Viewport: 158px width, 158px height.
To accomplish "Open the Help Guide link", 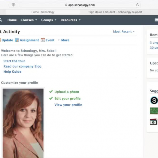I will point(12,72).
